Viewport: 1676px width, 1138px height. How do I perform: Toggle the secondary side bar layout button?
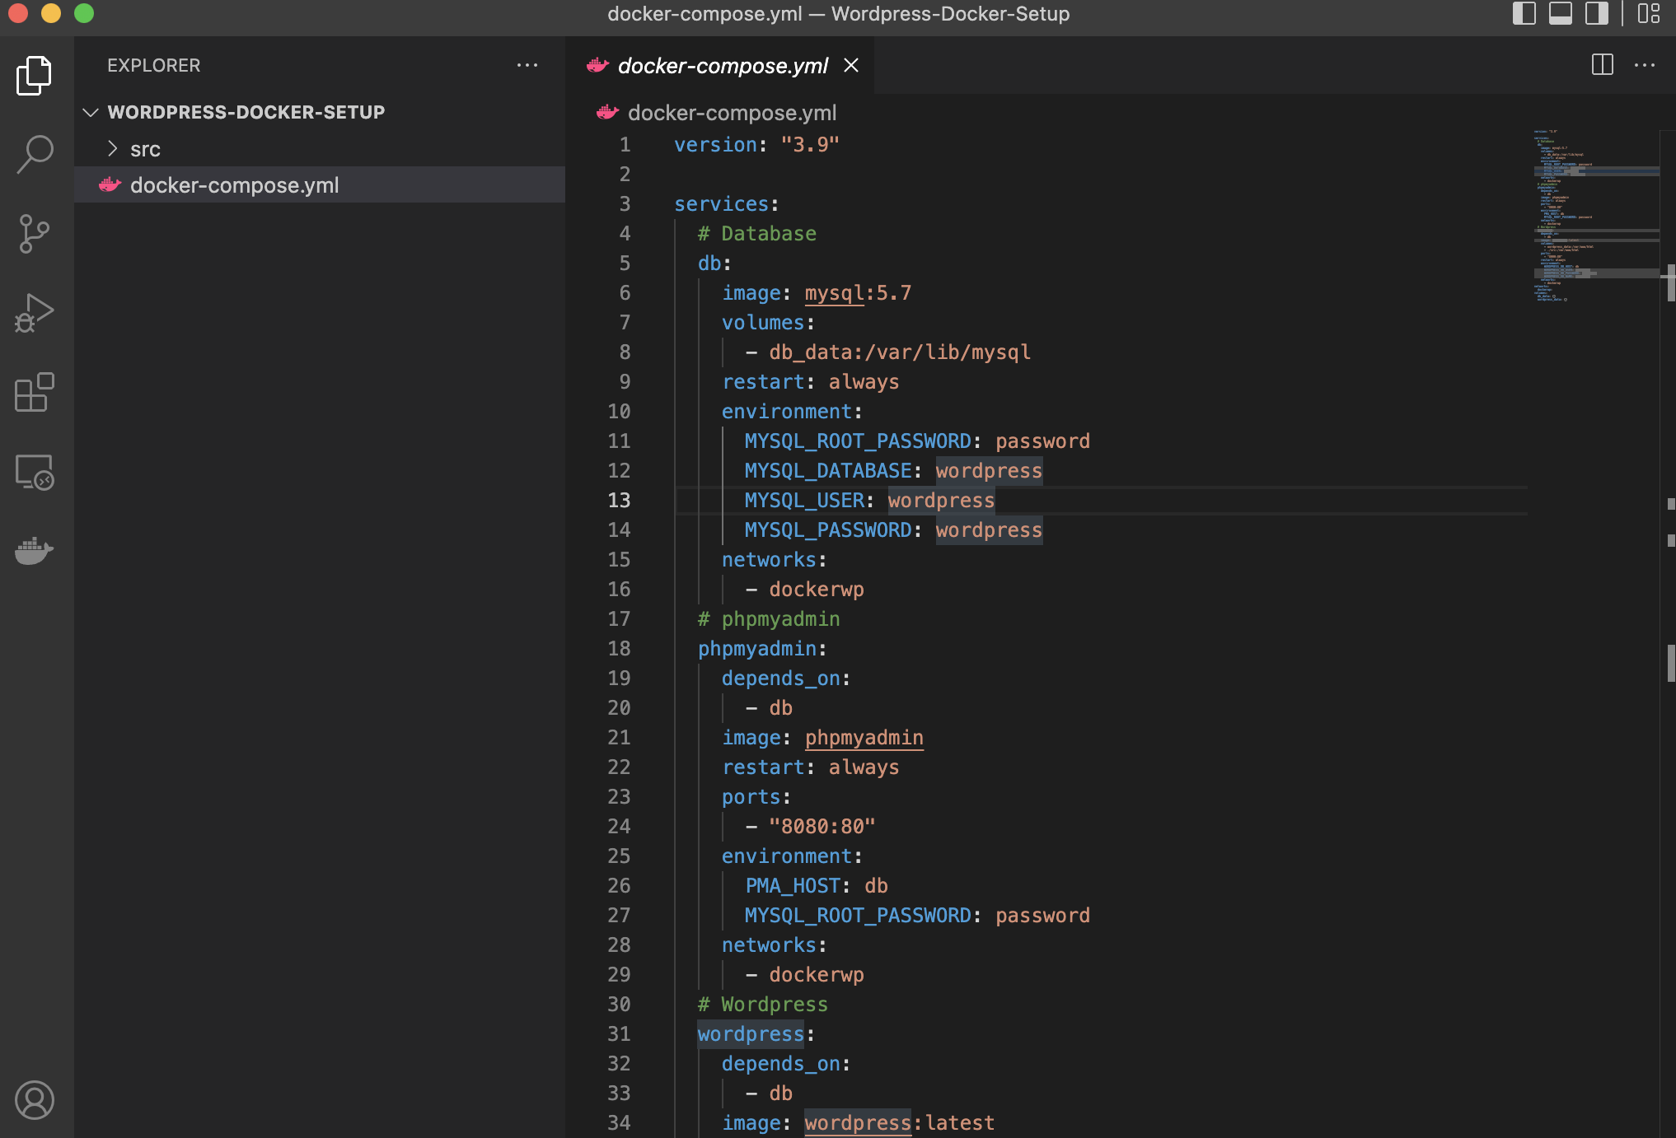pos(1597,13)
